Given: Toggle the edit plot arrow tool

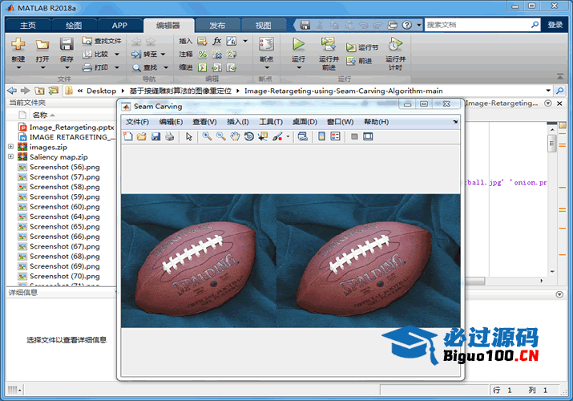Looking at the screenshot, I should [x=189, y=136].
